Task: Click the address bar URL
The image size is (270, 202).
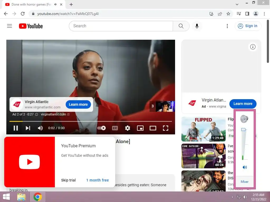Action: pos(68,14)
